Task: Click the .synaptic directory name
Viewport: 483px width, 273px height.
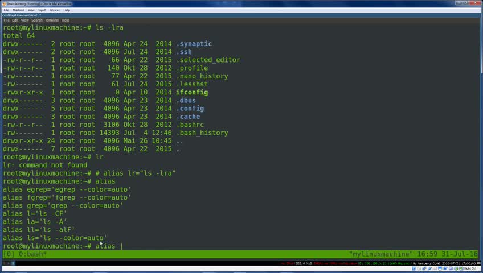Action: click(x=194, y=44)
